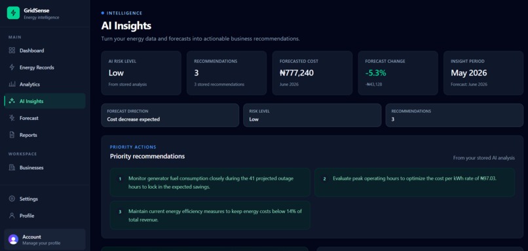Click the ₦777,240 forecasted cost value
Screen dimensions: 528x251
point(297,73)
